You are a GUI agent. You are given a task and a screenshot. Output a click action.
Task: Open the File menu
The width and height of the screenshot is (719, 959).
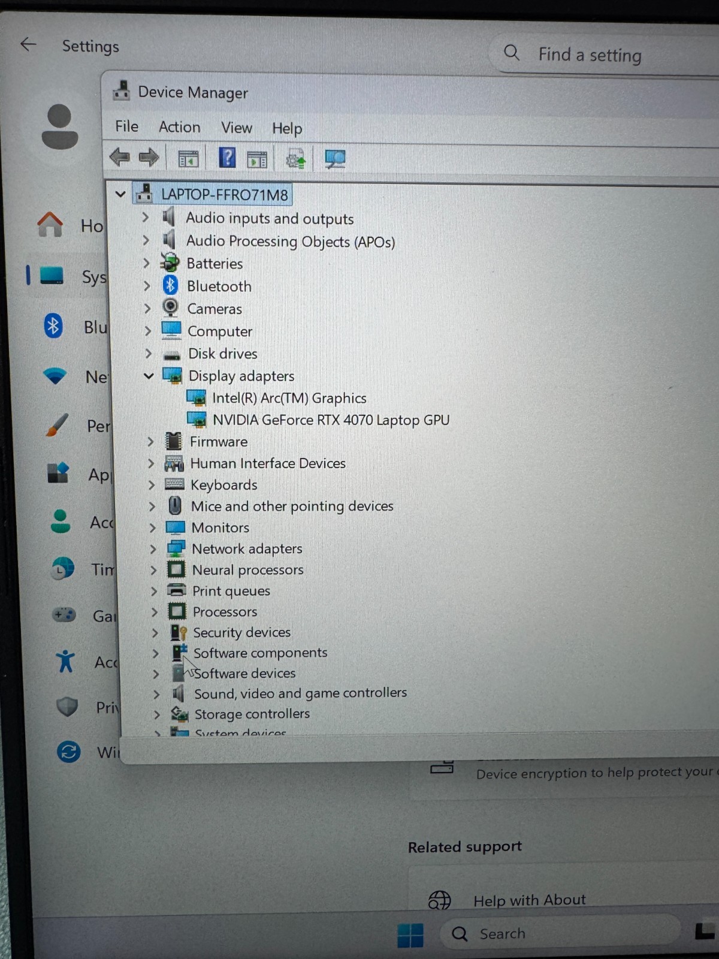point(126,126)
